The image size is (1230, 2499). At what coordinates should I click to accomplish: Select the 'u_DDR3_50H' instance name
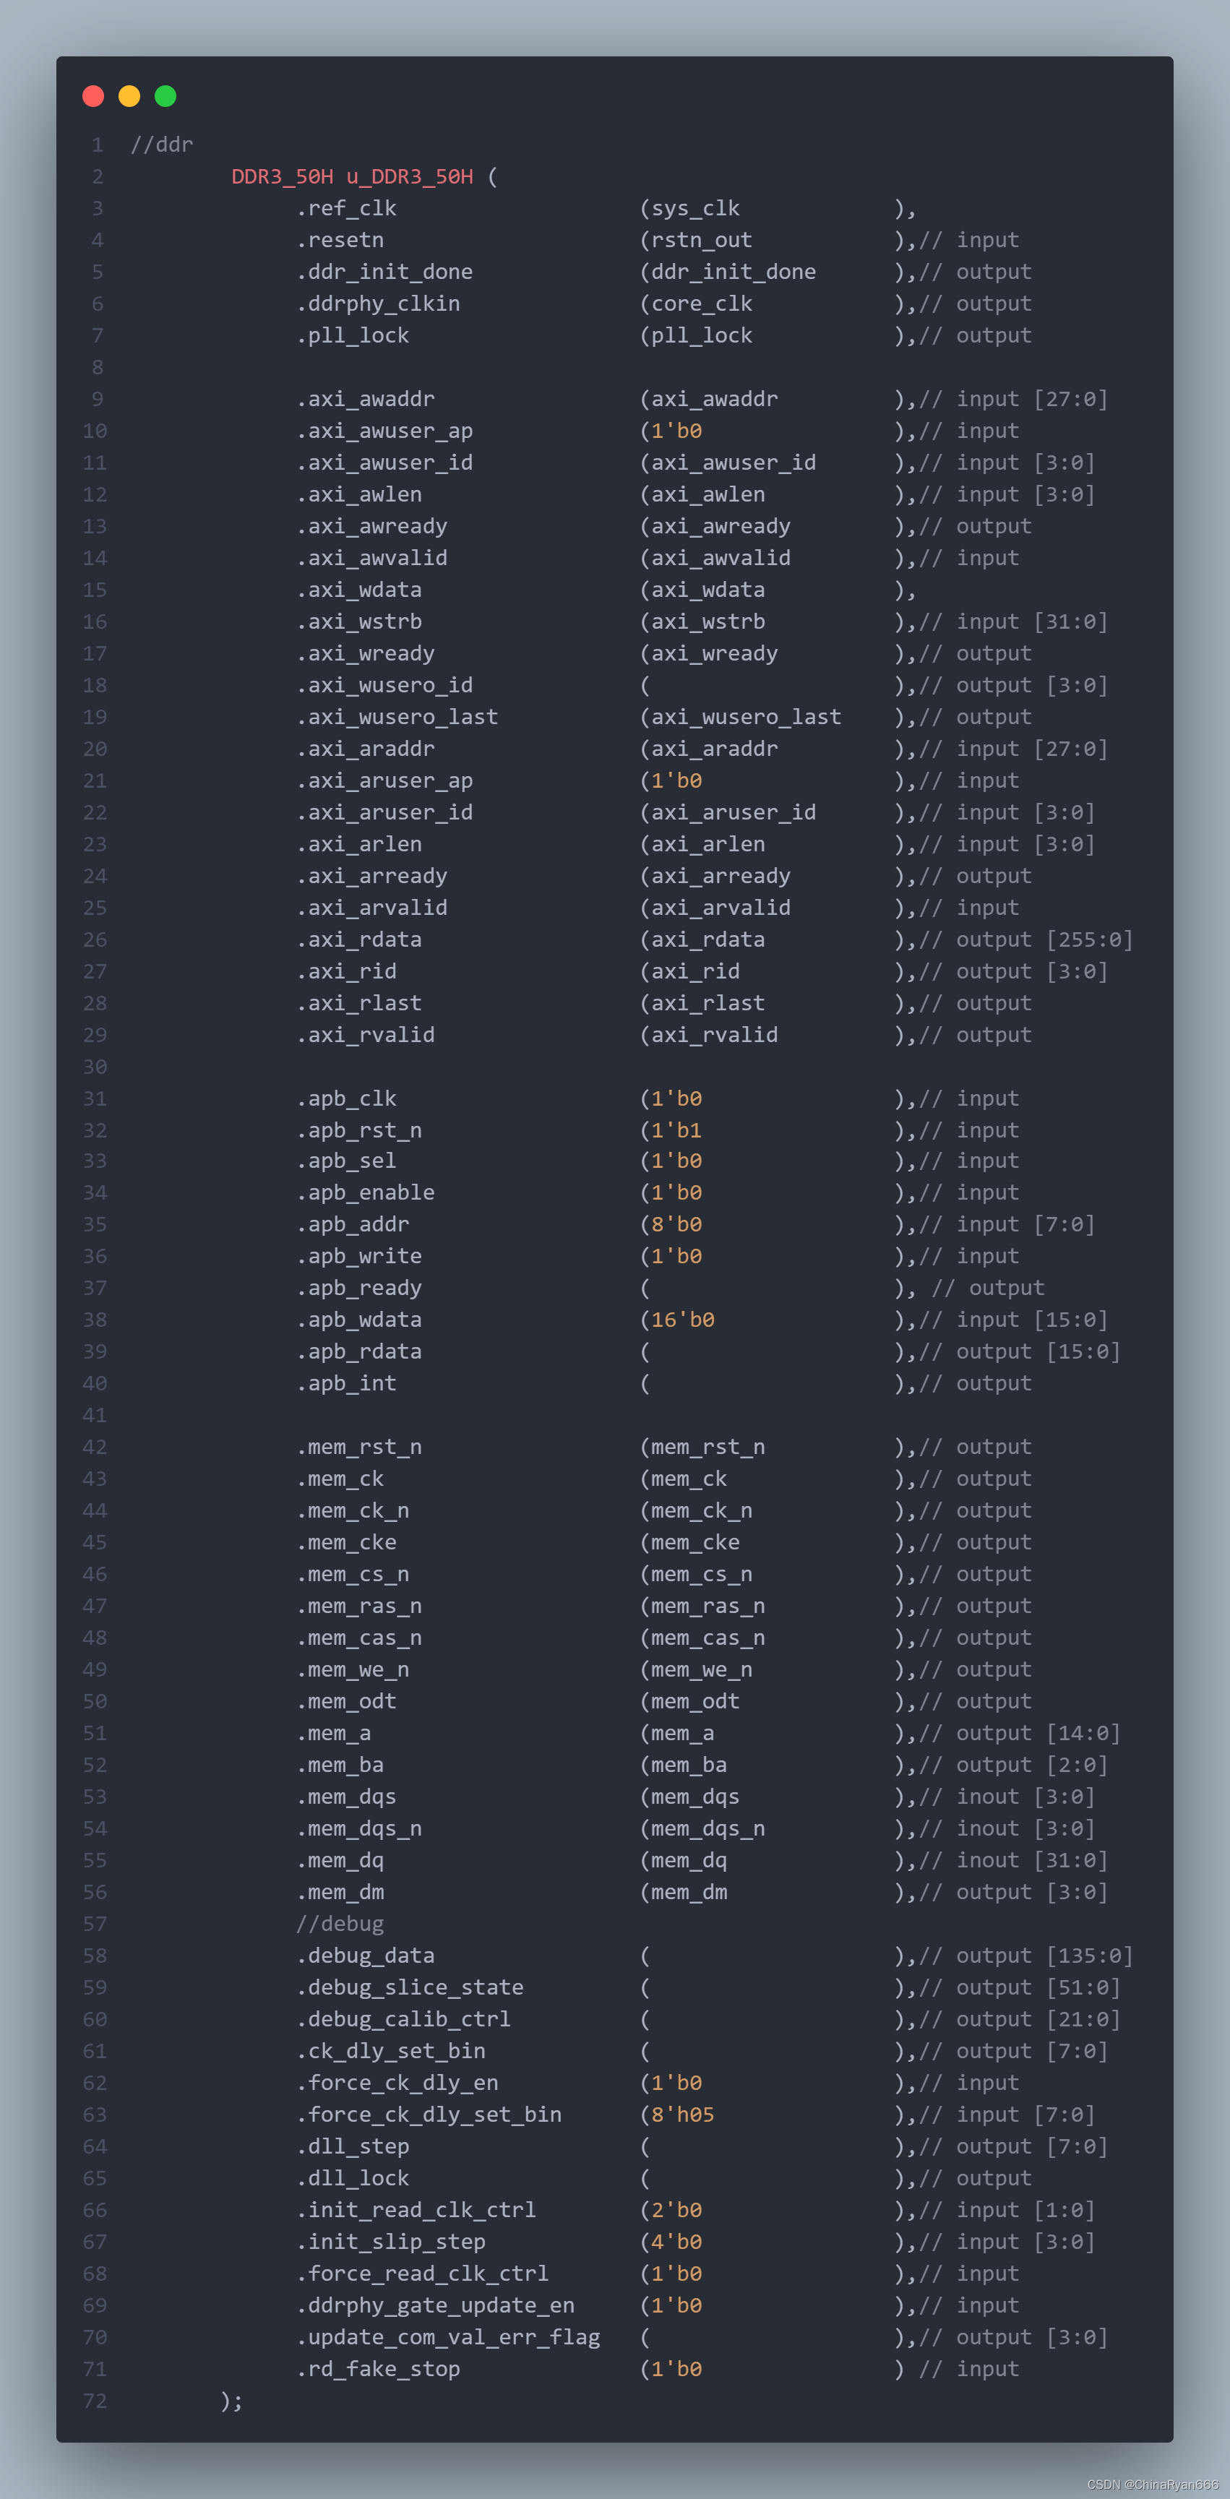[409, 176]
